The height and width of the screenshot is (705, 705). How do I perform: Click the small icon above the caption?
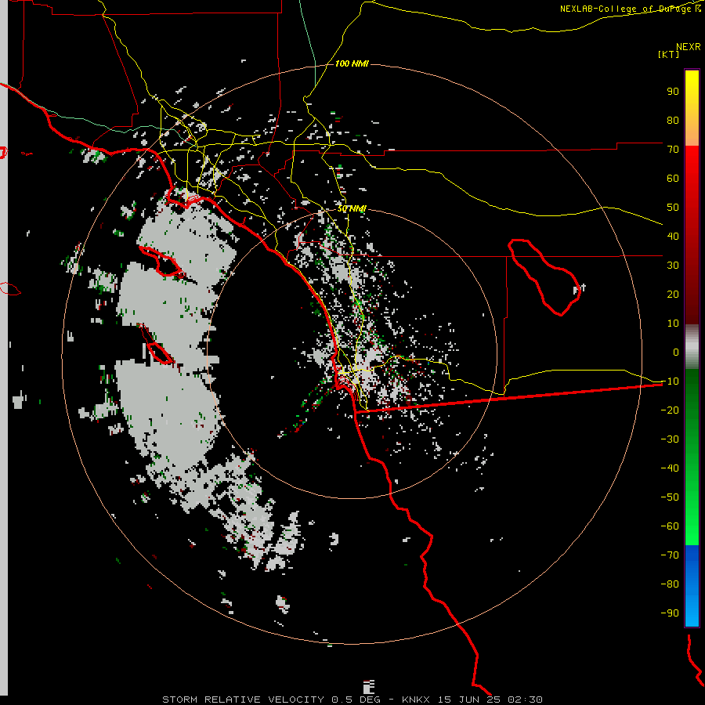click(x=369, y=686)
